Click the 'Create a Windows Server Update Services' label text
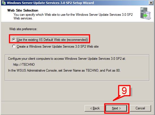Screen dimensions: 155x115 (58, 47)
